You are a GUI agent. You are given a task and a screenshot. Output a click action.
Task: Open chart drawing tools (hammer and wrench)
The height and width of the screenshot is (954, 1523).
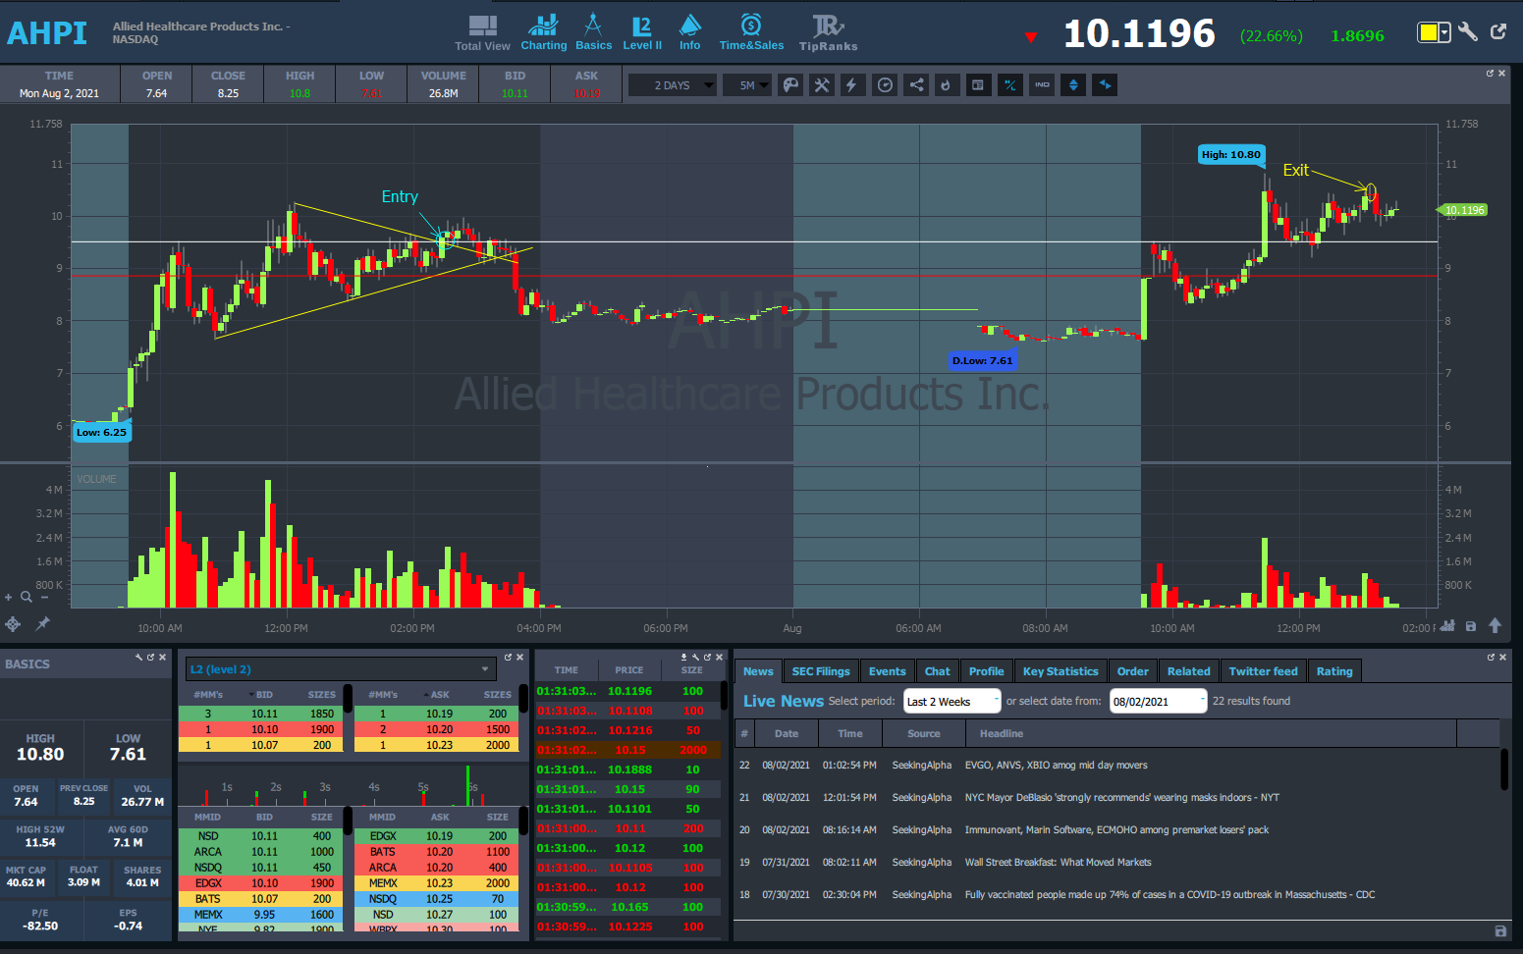point(821,85)
